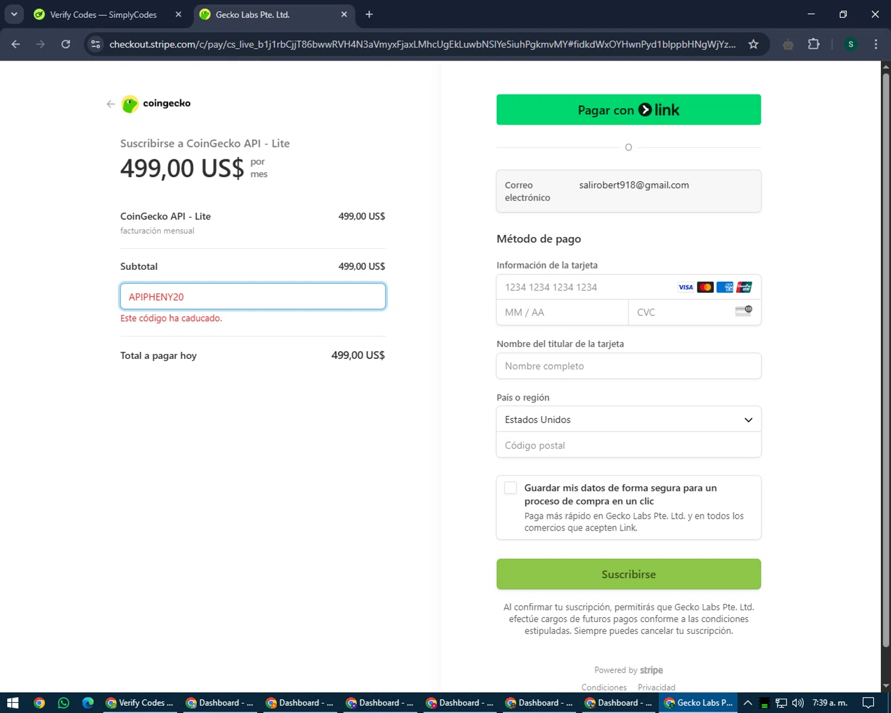The image size is (891, 713).
Task: Click the Visa card icon
Action: pos(685,288)
